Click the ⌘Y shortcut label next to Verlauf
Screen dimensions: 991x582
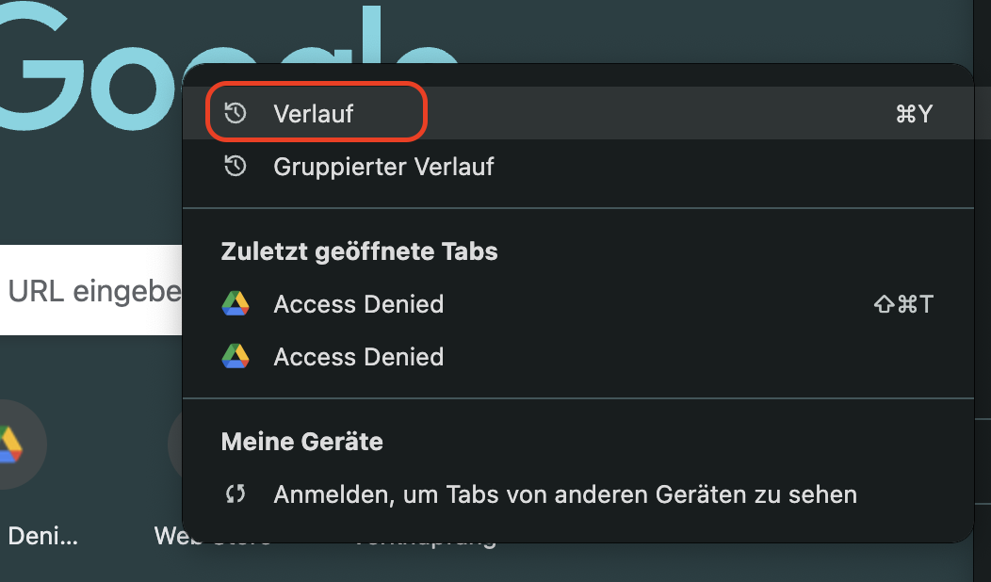pyautogui.click(x=913, y=112)
